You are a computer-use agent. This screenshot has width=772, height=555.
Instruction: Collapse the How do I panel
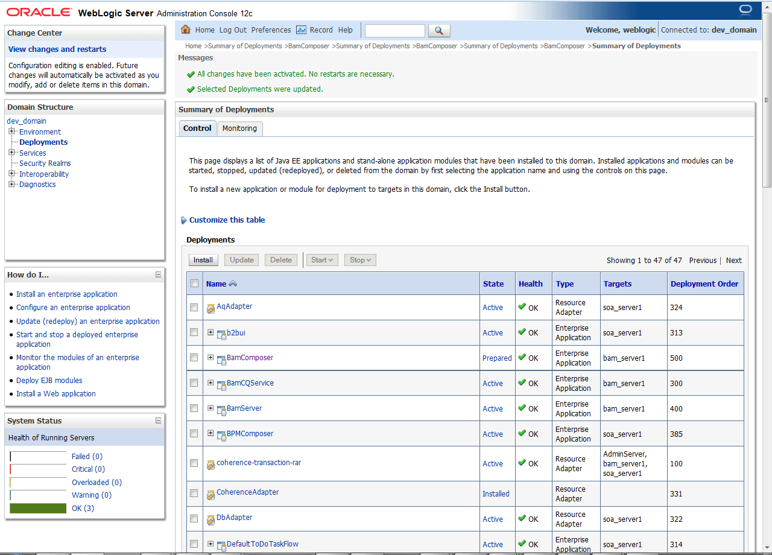(x=159, y=274)
